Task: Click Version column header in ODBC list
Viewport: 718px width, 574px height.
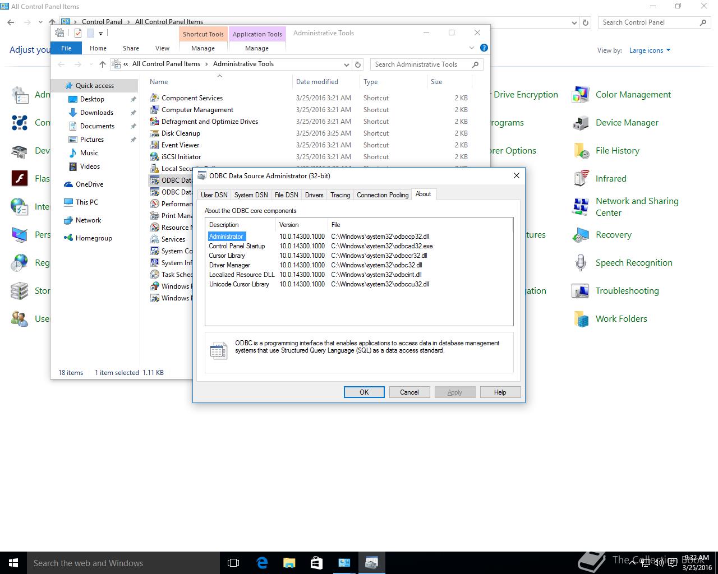Action: tap(302, 225)
